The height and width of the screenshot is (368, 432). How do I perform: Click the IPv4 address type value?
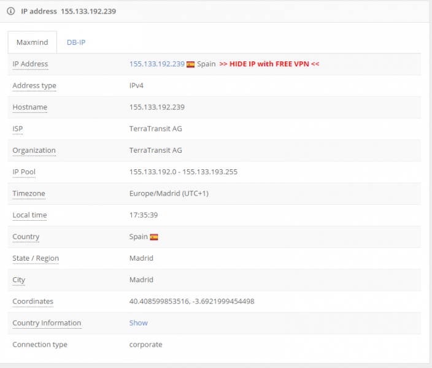point(136,86)
